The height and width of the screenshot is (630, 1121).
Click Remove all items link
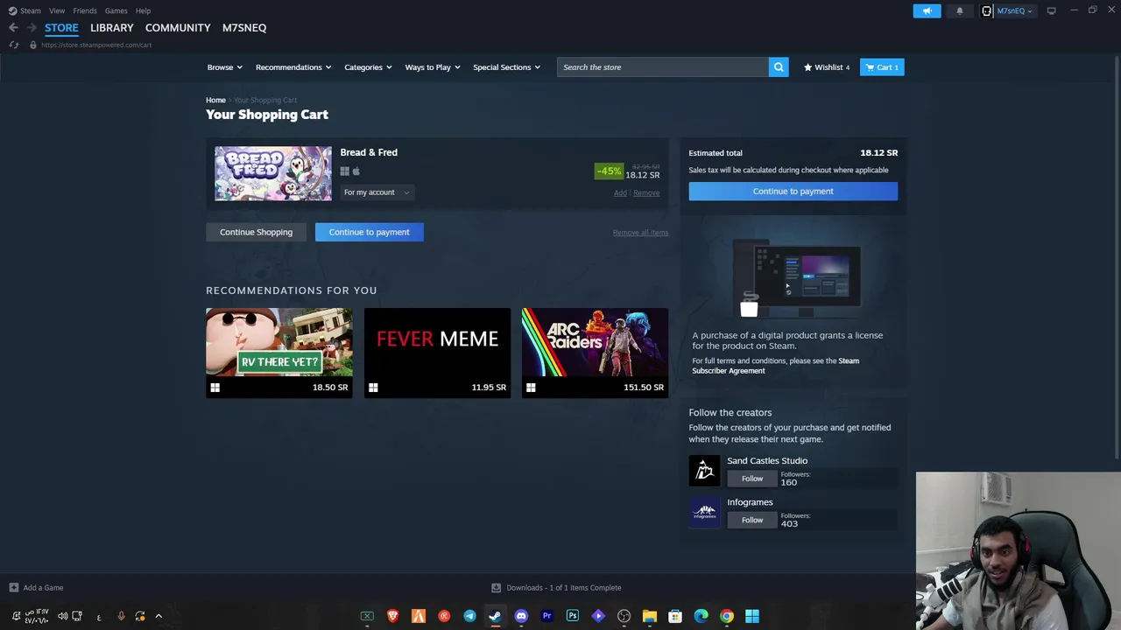[x=640, y=233]
